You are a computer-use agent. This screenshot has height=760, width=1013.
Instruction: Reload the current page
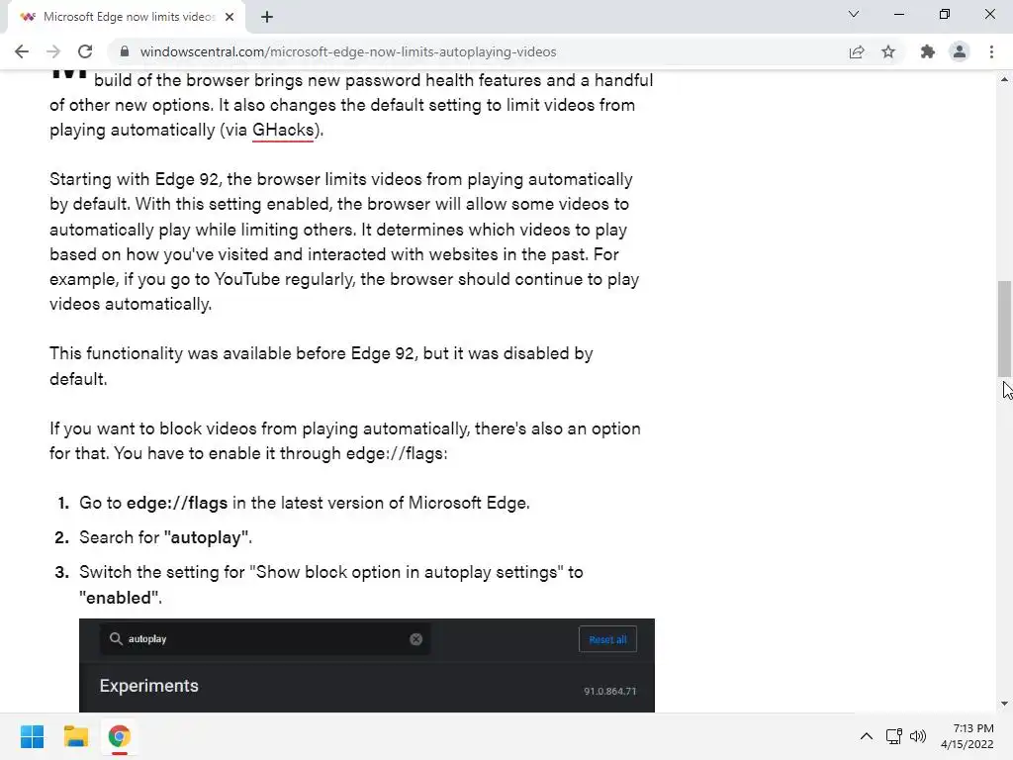coord(85,51)
